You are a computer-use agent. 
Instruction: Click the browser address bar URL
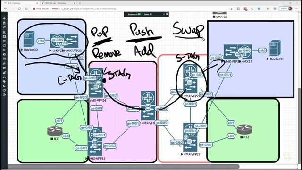click(x=84, y=8)
